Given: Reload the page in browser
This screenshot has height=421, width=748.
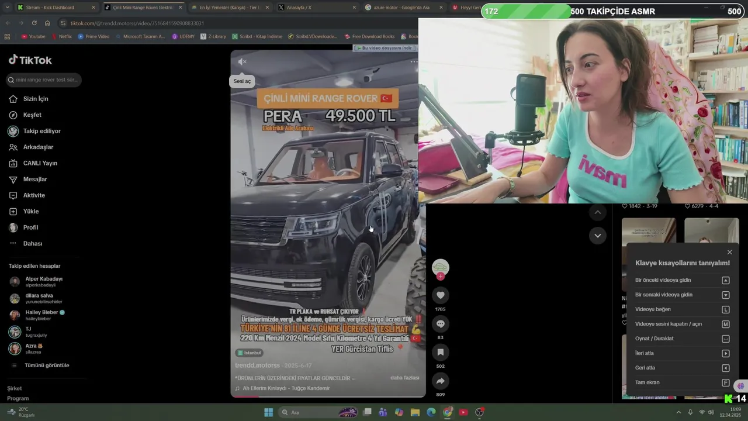Looking at the screenshot, I should click(x=34, y=23).
